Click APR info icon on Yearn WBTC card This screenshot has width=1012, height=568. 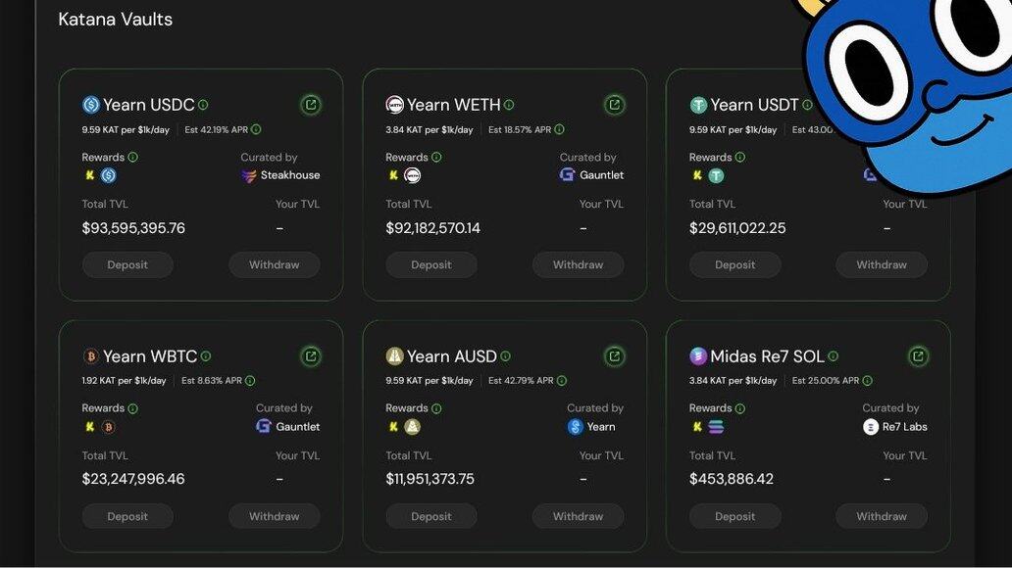(x=250, y=381)
